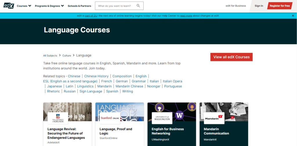Click the MandarinX logo
This screenshot has width=297, height=146.
[214, 118]
